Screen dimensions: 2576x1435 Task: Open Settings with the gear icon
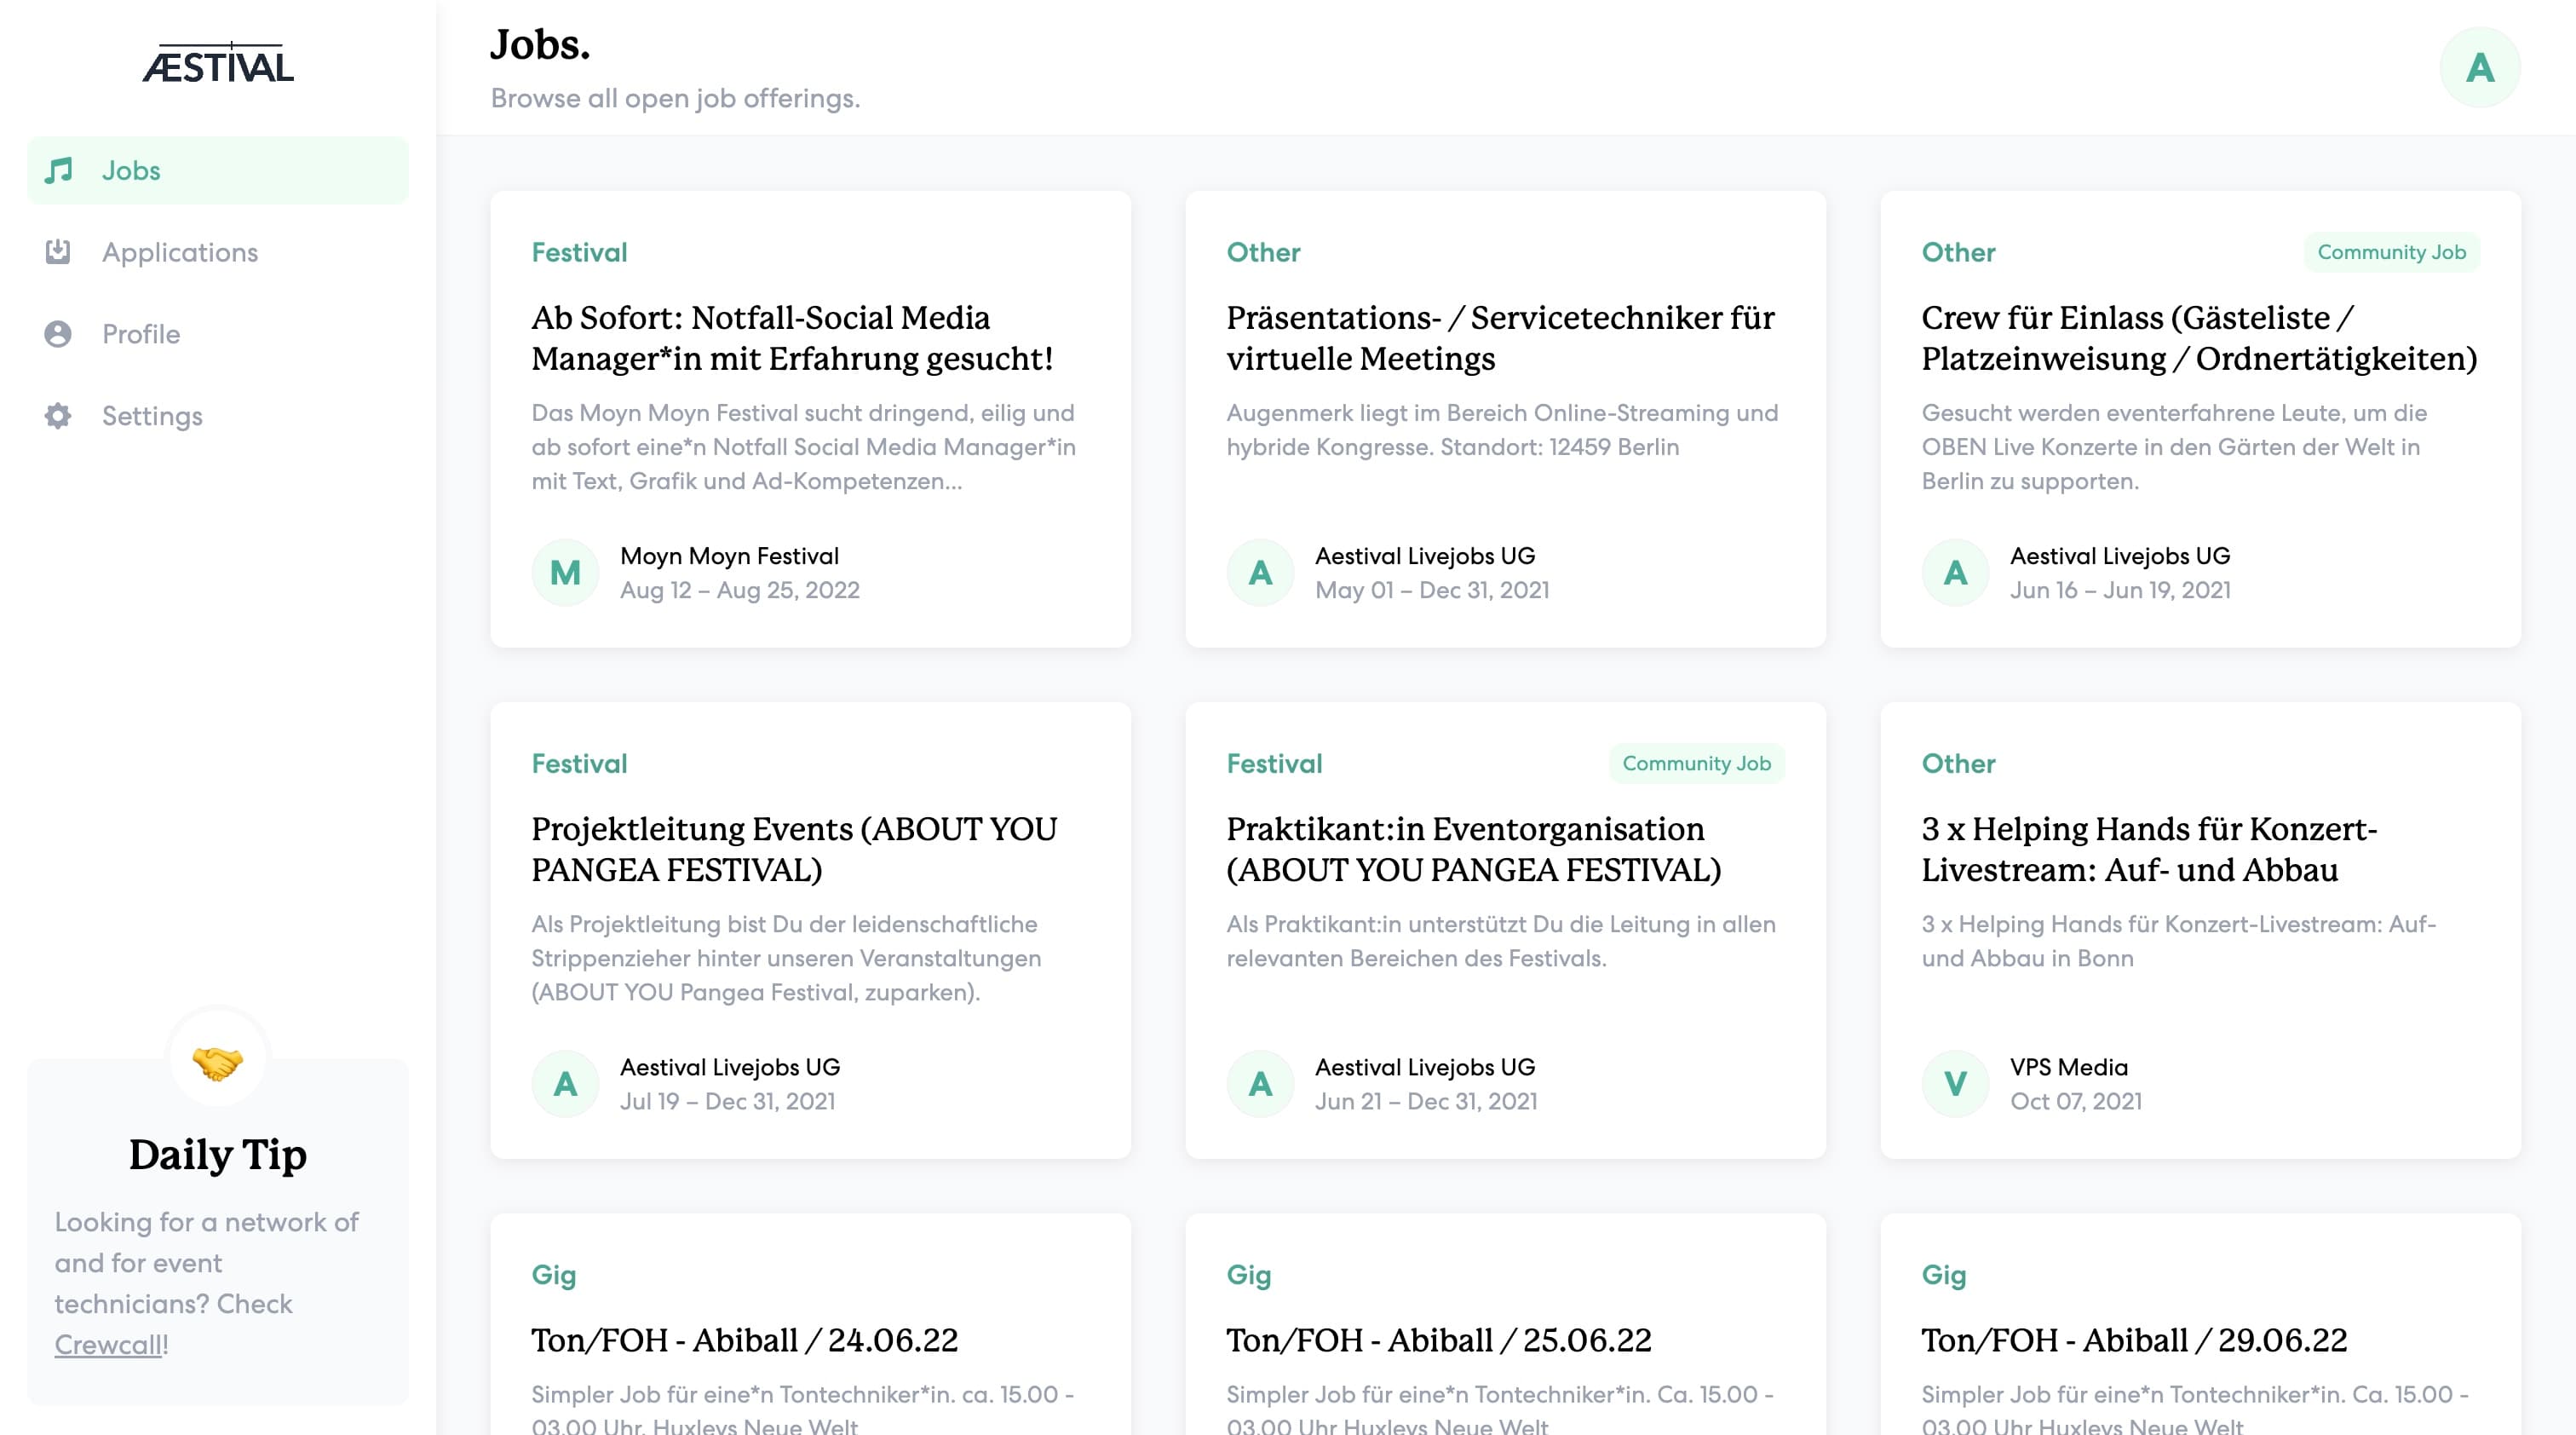click(58, 416)
